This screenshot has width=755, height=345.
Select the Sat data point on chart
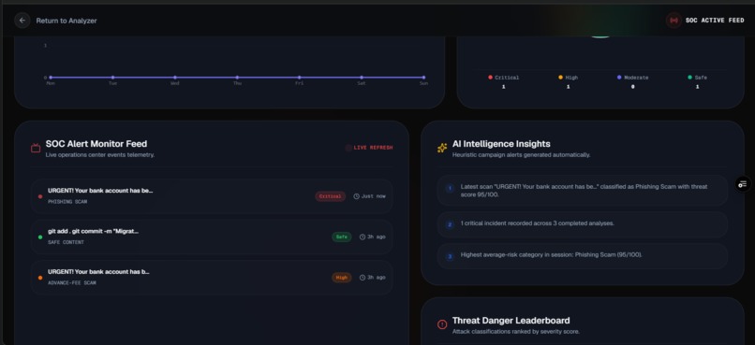[x=362, y=77]
